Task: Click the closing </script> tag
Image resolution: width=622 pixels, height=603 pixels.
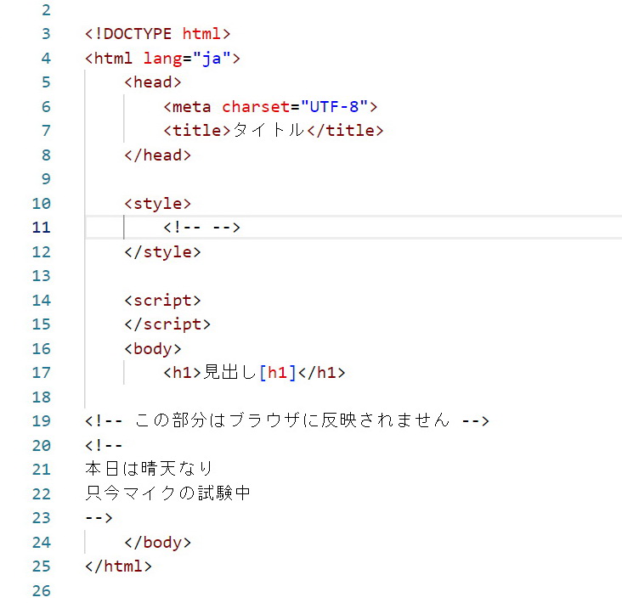Action: [167, 324]
